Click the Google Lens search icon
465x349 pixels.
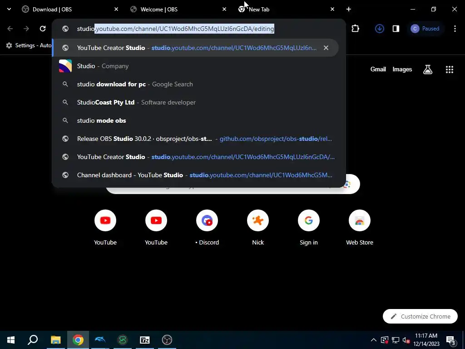pos(347,184)
